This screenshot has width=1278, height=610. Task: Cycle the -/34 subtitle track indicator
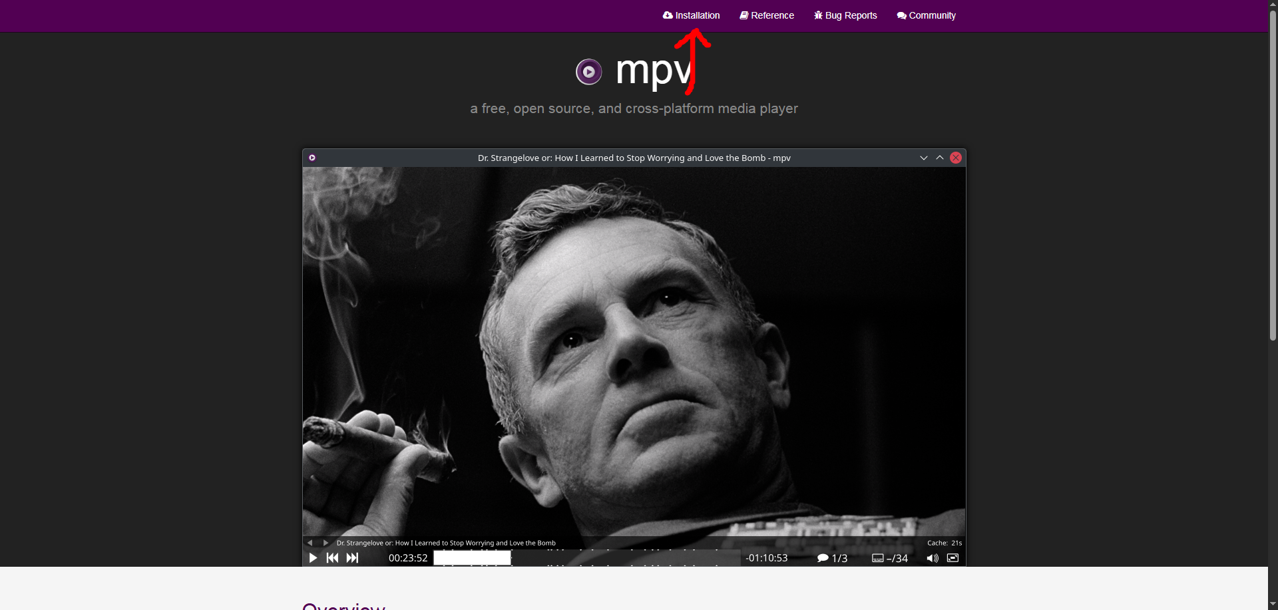[890, 558]
